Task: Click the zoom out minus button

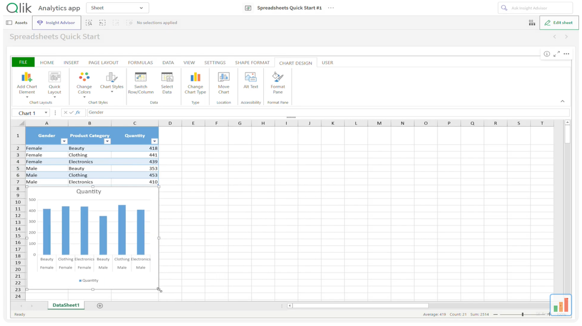Action: click(x=495, y=314)
